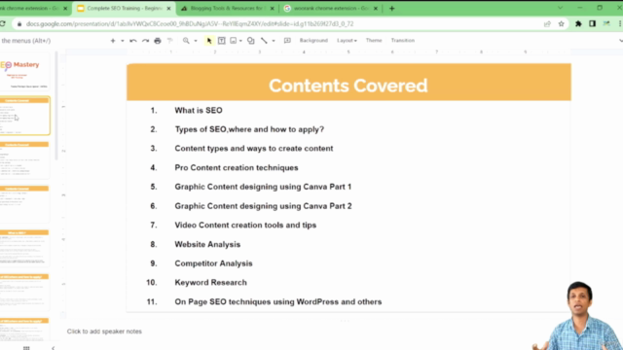
Task: Click to add speaker notes
Action: coord(104,332)
